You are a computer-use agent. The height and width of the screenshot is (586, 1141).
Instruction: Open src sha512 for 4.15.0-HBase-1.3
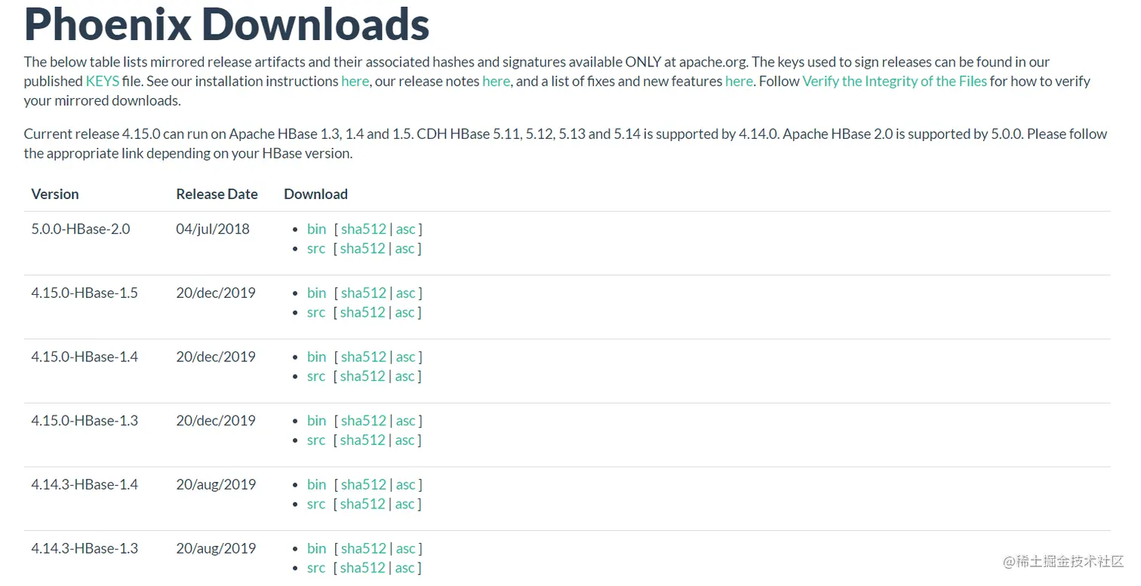(362, 440)
